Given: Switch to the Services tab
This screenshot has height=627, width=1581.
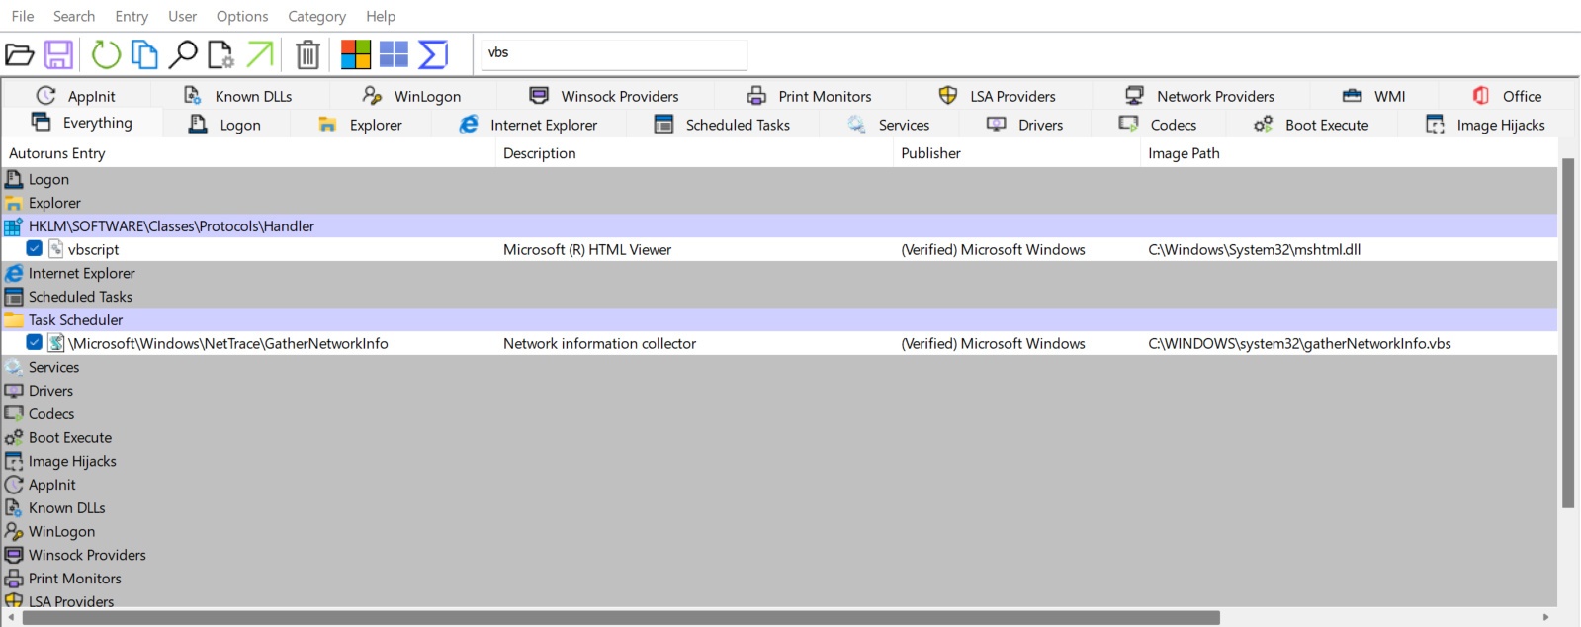Looking at the screenshot, I should click(888, 125).
